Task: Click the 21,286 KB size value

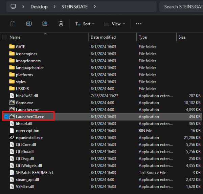Action: pos(192,138)
